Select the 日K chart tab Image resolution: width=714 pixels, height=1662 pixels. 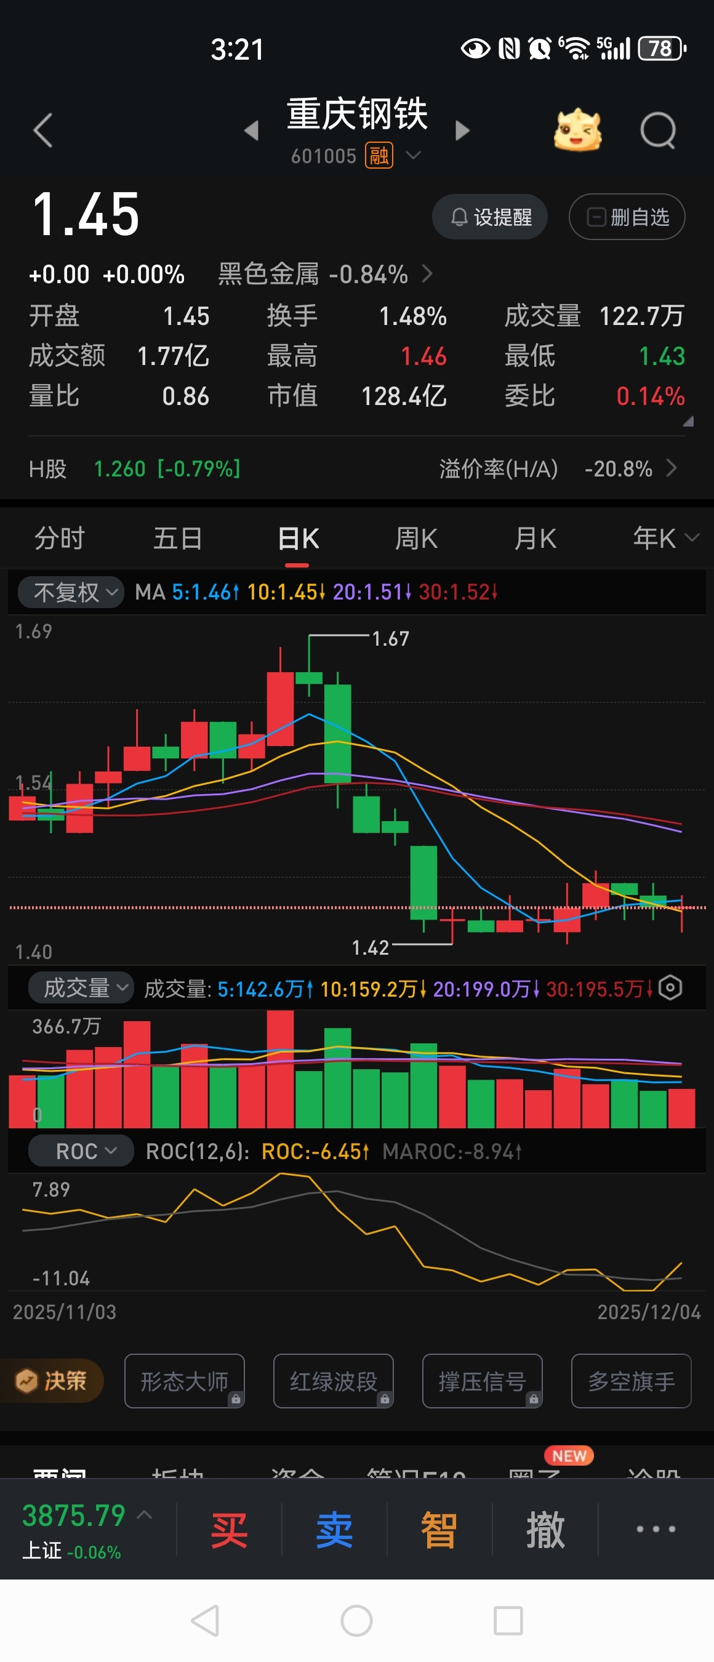point(297,538)
